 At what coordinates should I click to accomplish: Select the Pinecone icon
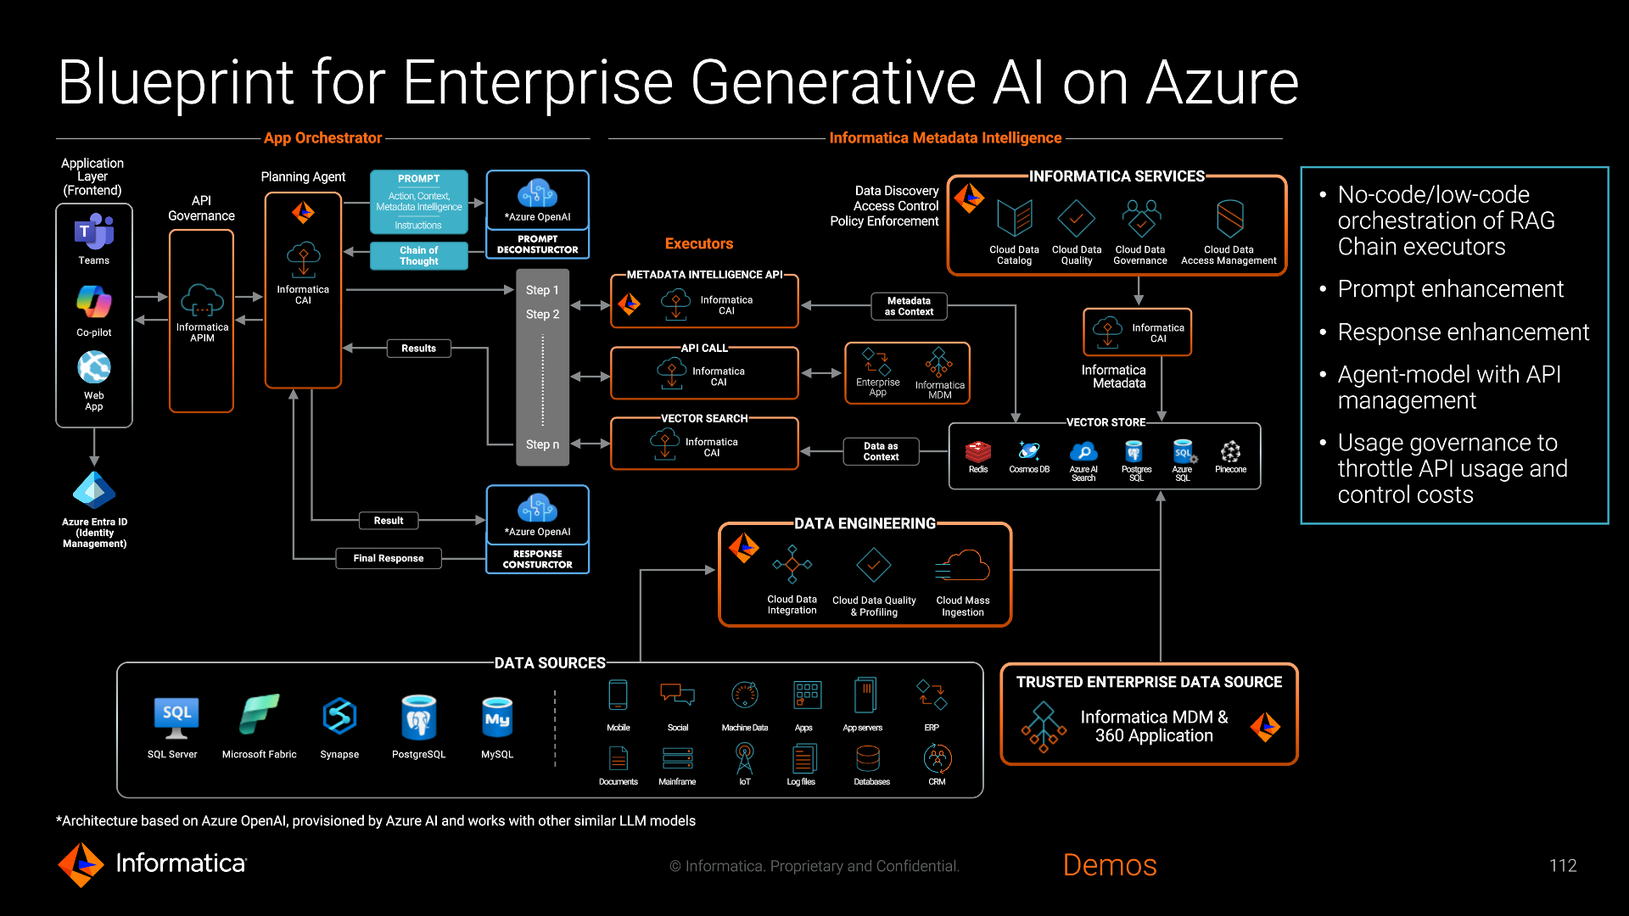(x=1230, y=451)
